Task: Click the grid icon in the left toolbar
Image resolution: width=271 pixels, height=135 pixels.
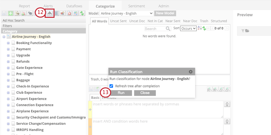Action: (x=56, y=13)
